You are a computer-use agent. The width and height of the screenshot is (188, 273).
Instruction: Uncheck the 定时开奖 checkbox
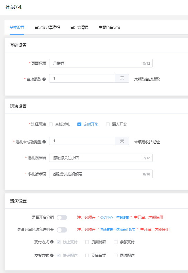click(x=79, y=124)
